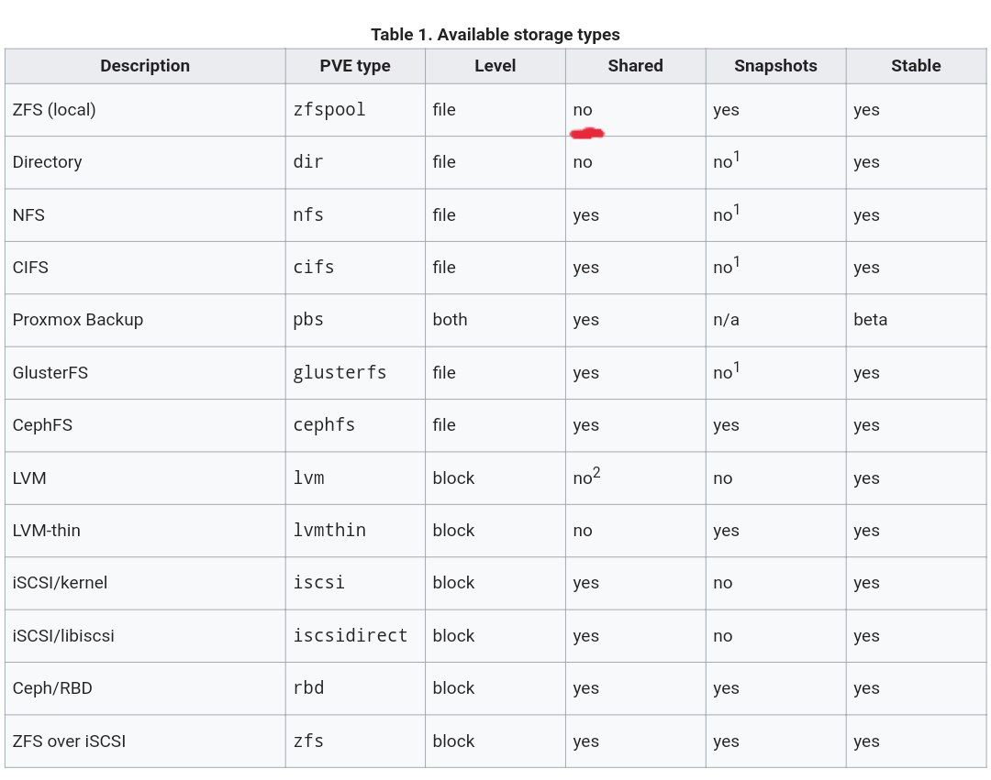Click the red mark under ZFS shared

coord(587,133)
